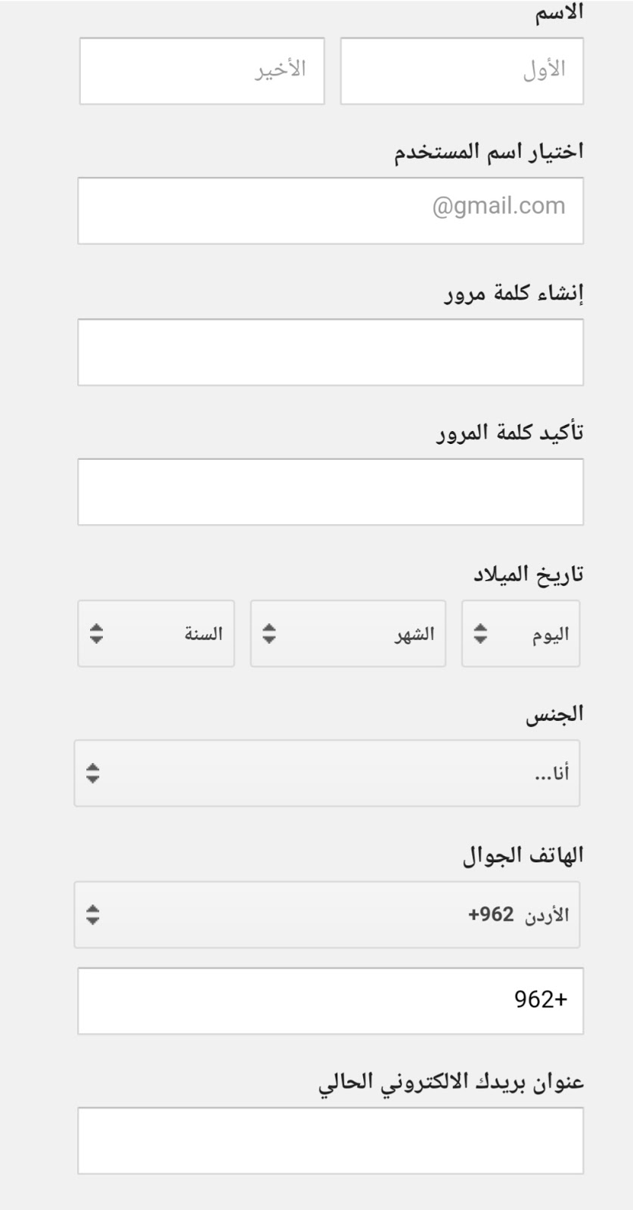Open the year (السنة) dropdown
The height and width of the screenshot is (1210, 633).
coord(156,634)
